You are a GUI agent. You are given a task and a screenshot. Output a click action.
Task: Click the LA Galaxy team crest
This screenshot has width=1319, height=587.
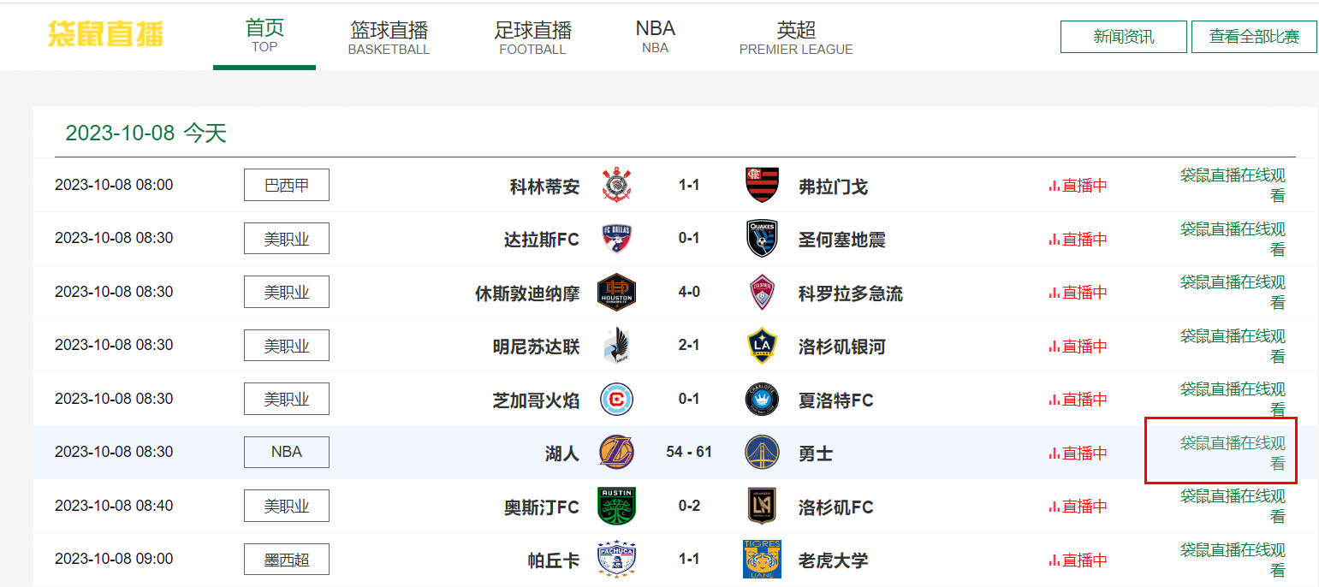point(762,346)
